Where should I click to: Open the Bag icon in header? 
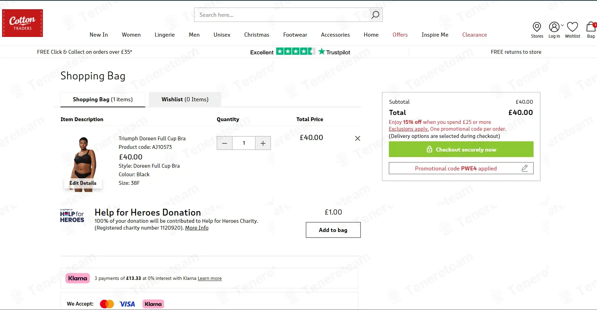pos(590,27)
